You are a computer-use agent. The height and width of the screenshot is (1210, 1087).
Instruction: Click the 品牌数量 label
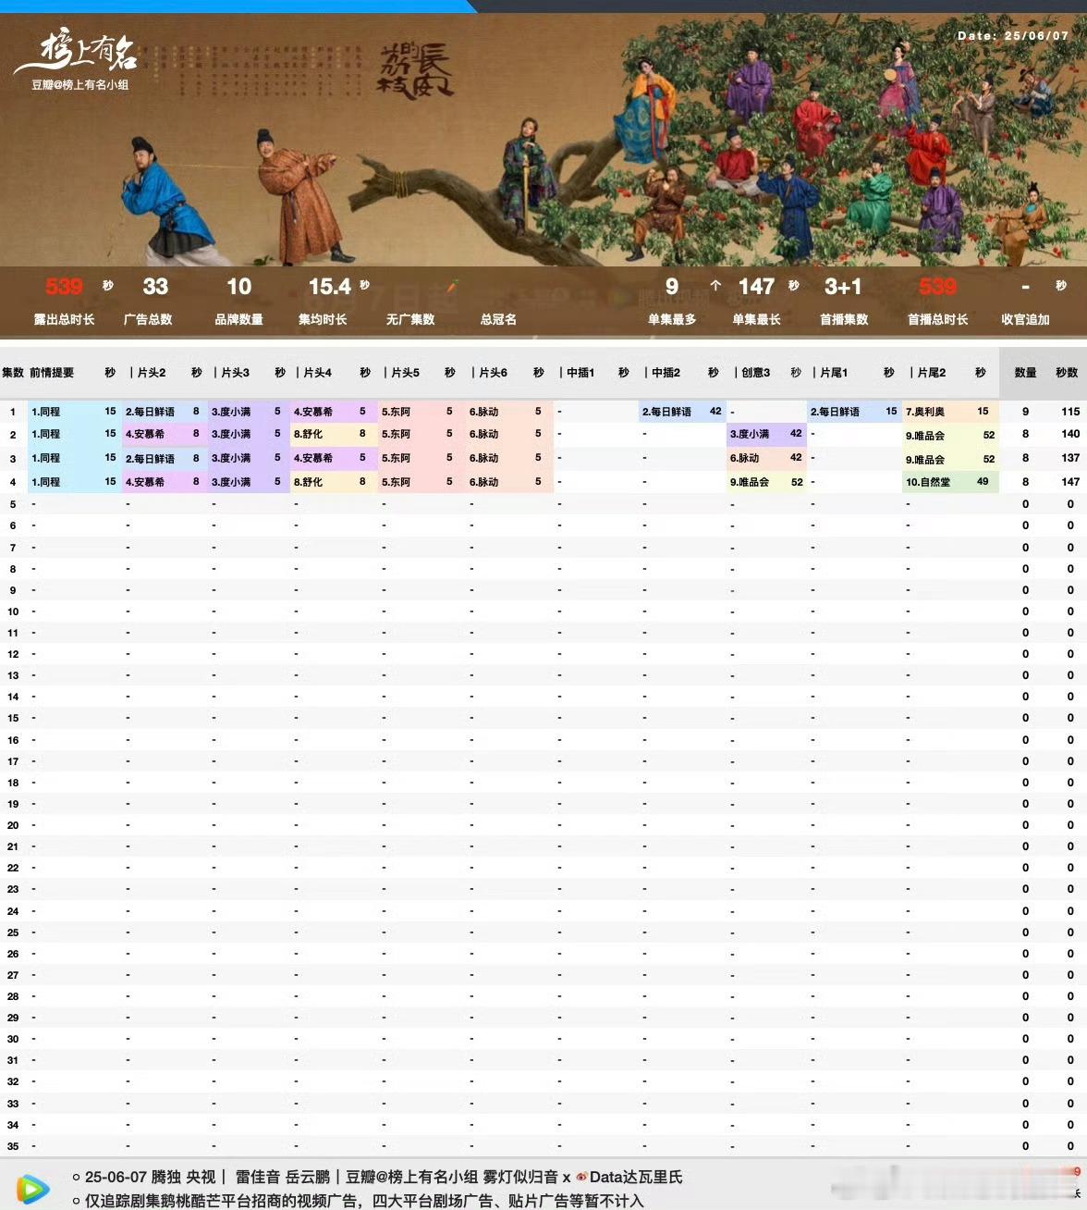[238, 319]
